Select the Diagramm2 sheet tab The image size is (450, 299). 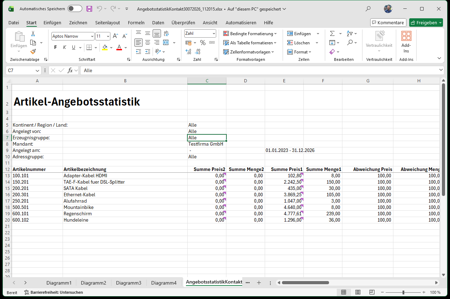(x=94, y=282)
